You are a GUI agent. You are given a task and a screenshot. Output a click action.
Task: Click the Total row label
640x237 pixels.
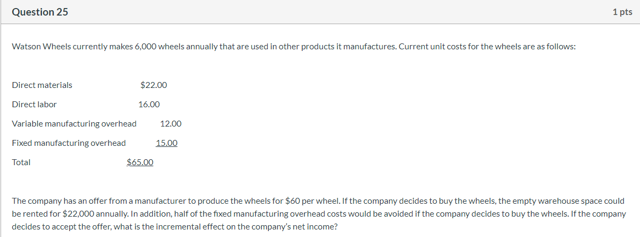click(x=21, y=162)
